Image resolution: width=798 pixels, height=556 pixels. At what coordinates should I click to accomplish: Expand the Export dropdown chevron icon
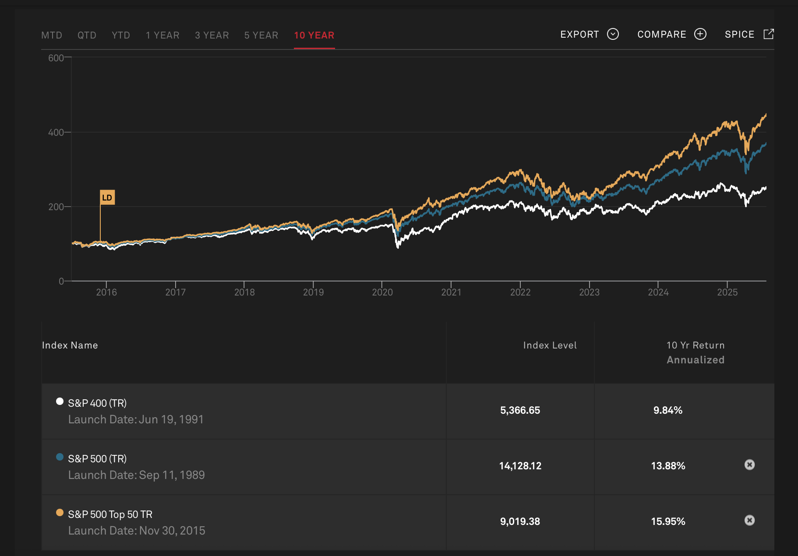[613, 34]
